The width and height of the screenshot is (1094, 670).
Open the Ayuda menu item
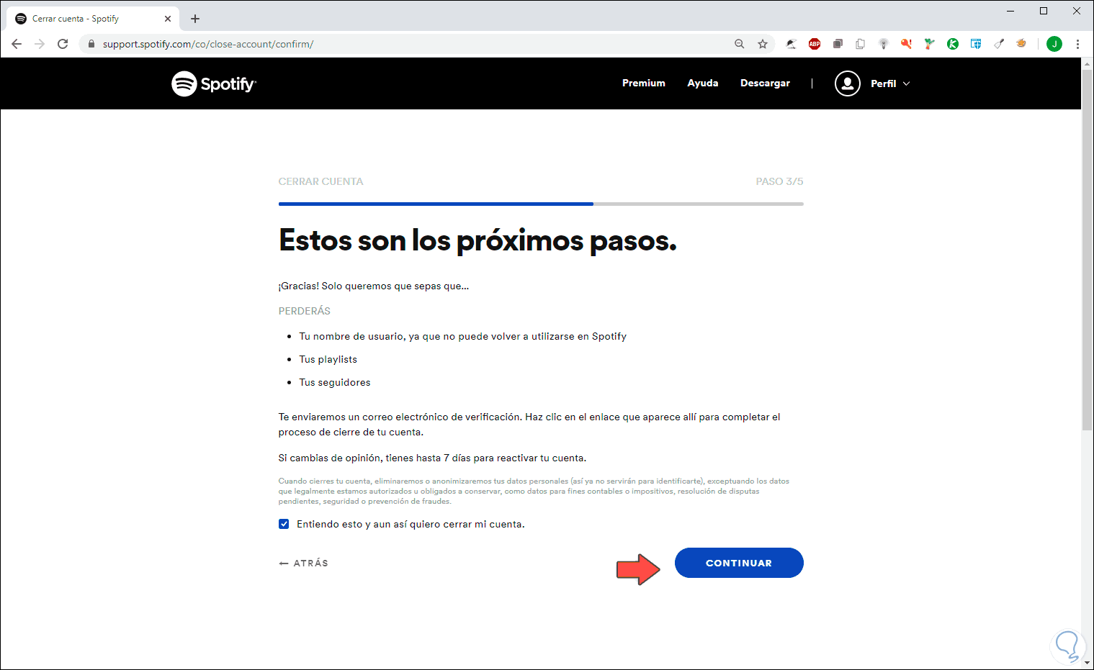pyautogui.click(x=703, y=83)
